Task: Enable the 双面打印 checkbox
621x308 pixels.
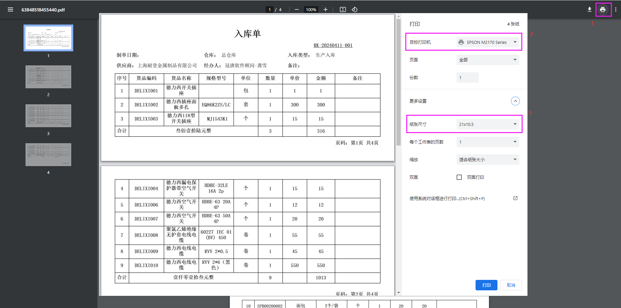Action: 459,177
